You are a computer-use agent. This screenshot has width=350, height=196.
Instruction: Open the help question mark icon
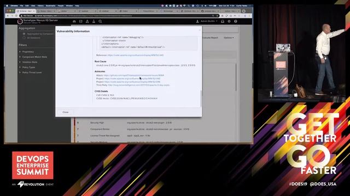pyautogui.click(x=236, y=21)
